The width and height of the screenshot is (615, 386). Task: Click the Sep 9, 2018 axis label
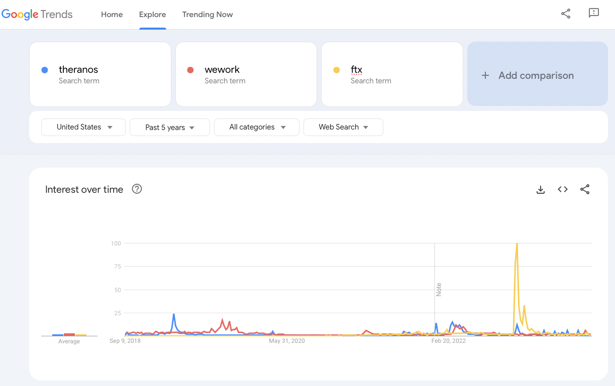[125, 341]
